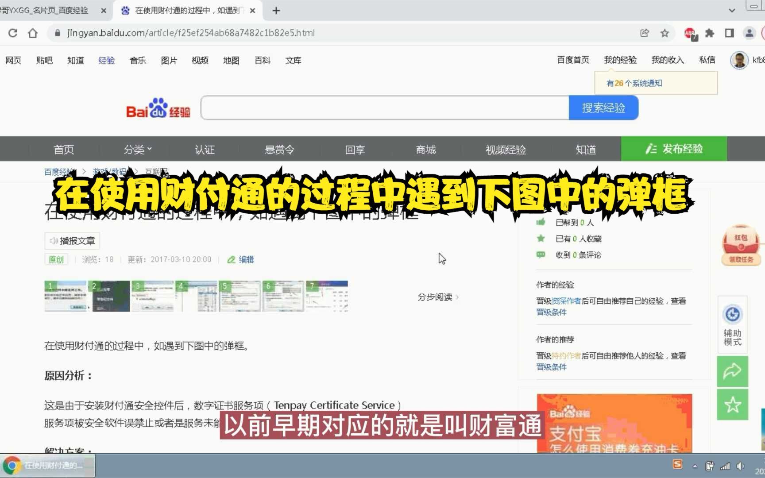Select 悬赏令 in the nav bar

[279, 150]
